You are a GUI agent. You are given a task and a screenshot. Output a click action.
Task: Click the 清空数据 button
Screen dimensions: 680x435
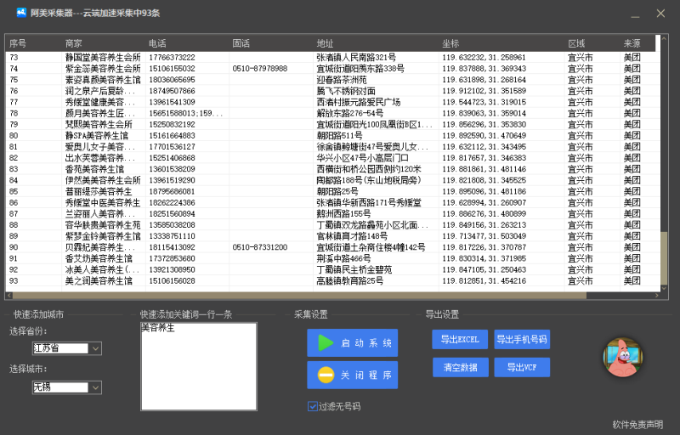coord(460,368)
